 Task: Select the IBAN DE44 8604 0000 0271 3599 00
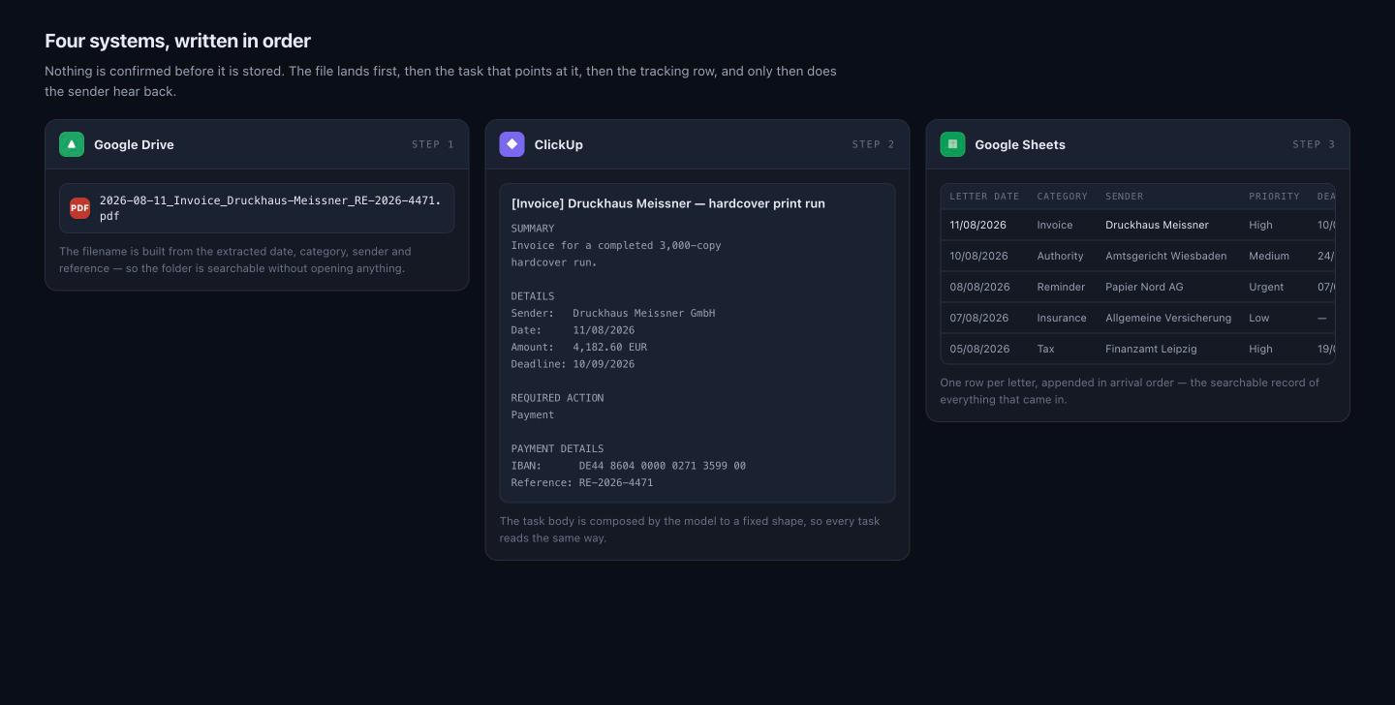click(x=663, y=466)
